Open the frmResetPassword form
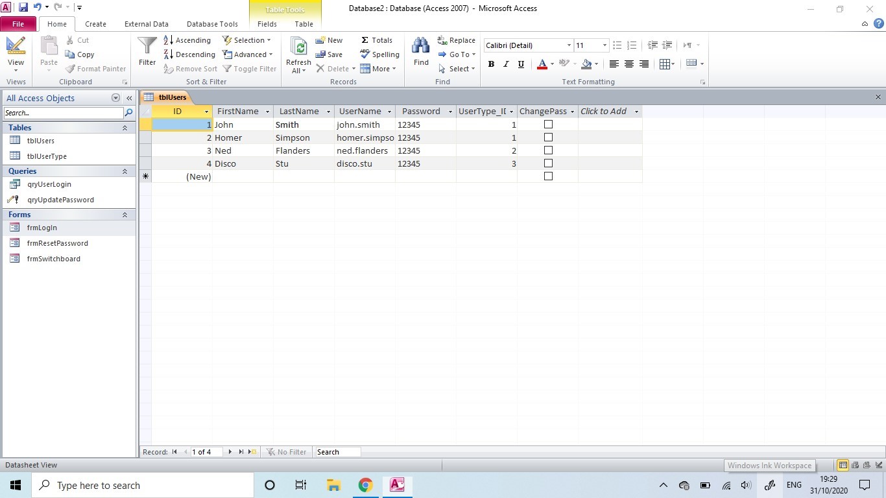Image resolution: width=886 pixels, height=498 pixels. tap(57, 243)
